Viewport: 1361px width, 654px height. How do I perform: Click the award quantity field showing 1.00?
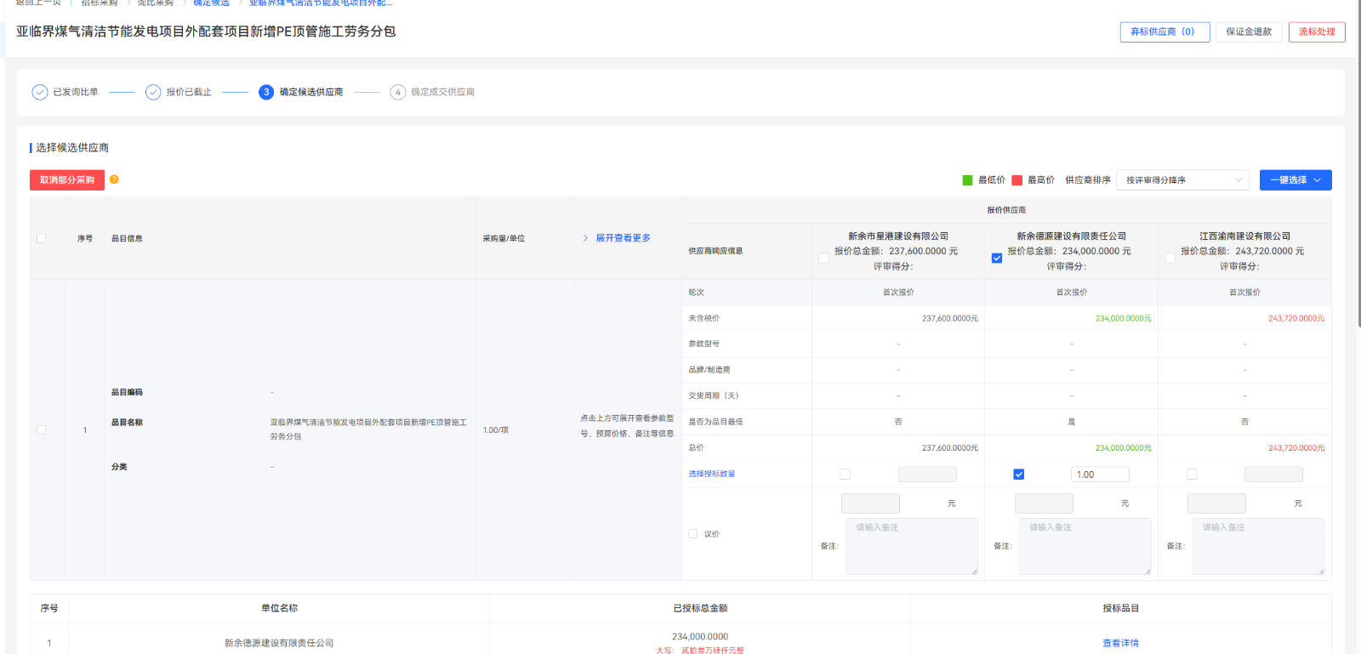pos(1100,475)
